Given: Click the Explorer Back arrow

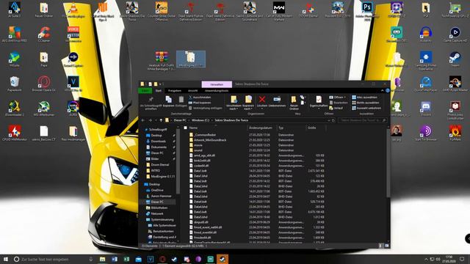Looking at the screenshot, I should tap(143, 120).
